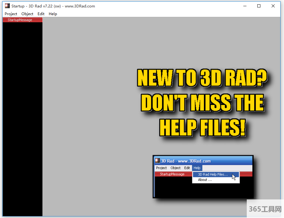Image resolution: width=284 pixels, height=218 pixels.
Task: Click the empty black object list area
Action: coord(22,118)
